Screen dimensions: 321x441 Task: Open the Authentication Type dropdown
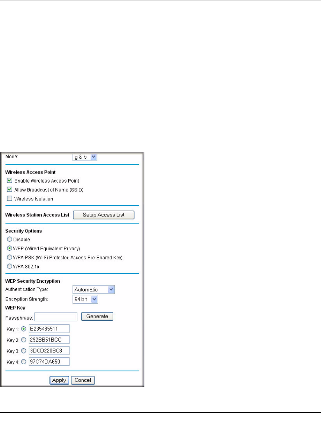pos(94,289)
